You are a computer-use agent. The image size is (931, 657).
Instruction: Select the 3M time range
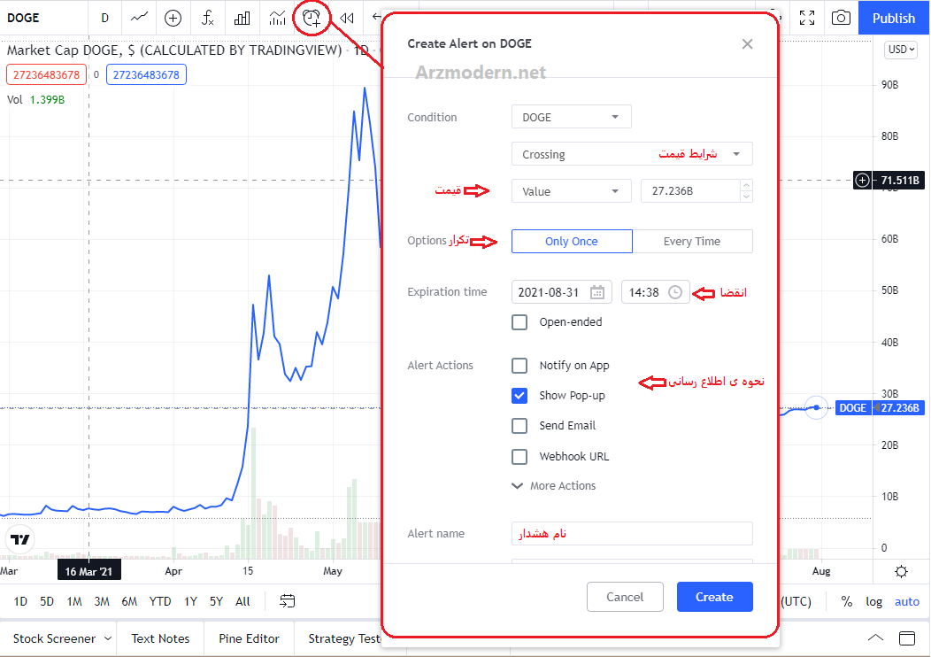tap(102, 601)
